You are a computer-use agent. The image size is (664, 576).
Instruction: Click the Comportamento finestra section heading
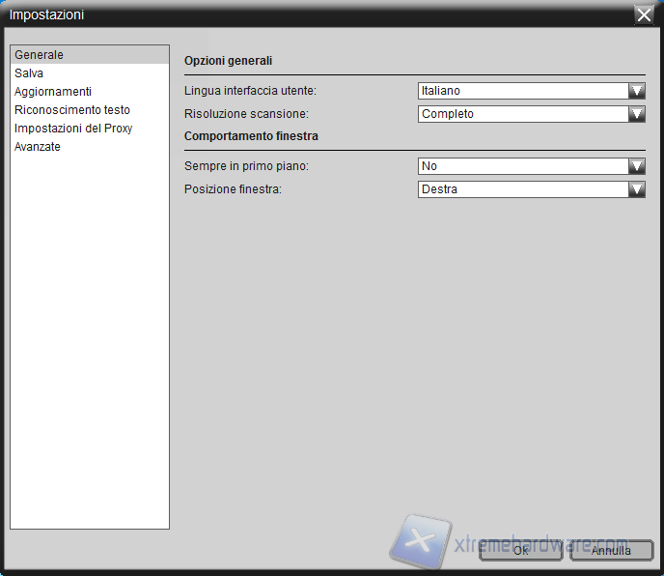tap(251, 136)
